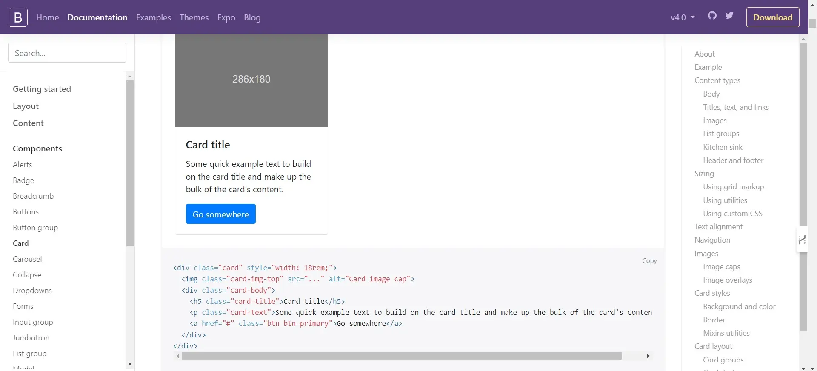This screenshot has width=817, height=371.
Task: Open the GitHub icon link
Action: coord(712,16)
